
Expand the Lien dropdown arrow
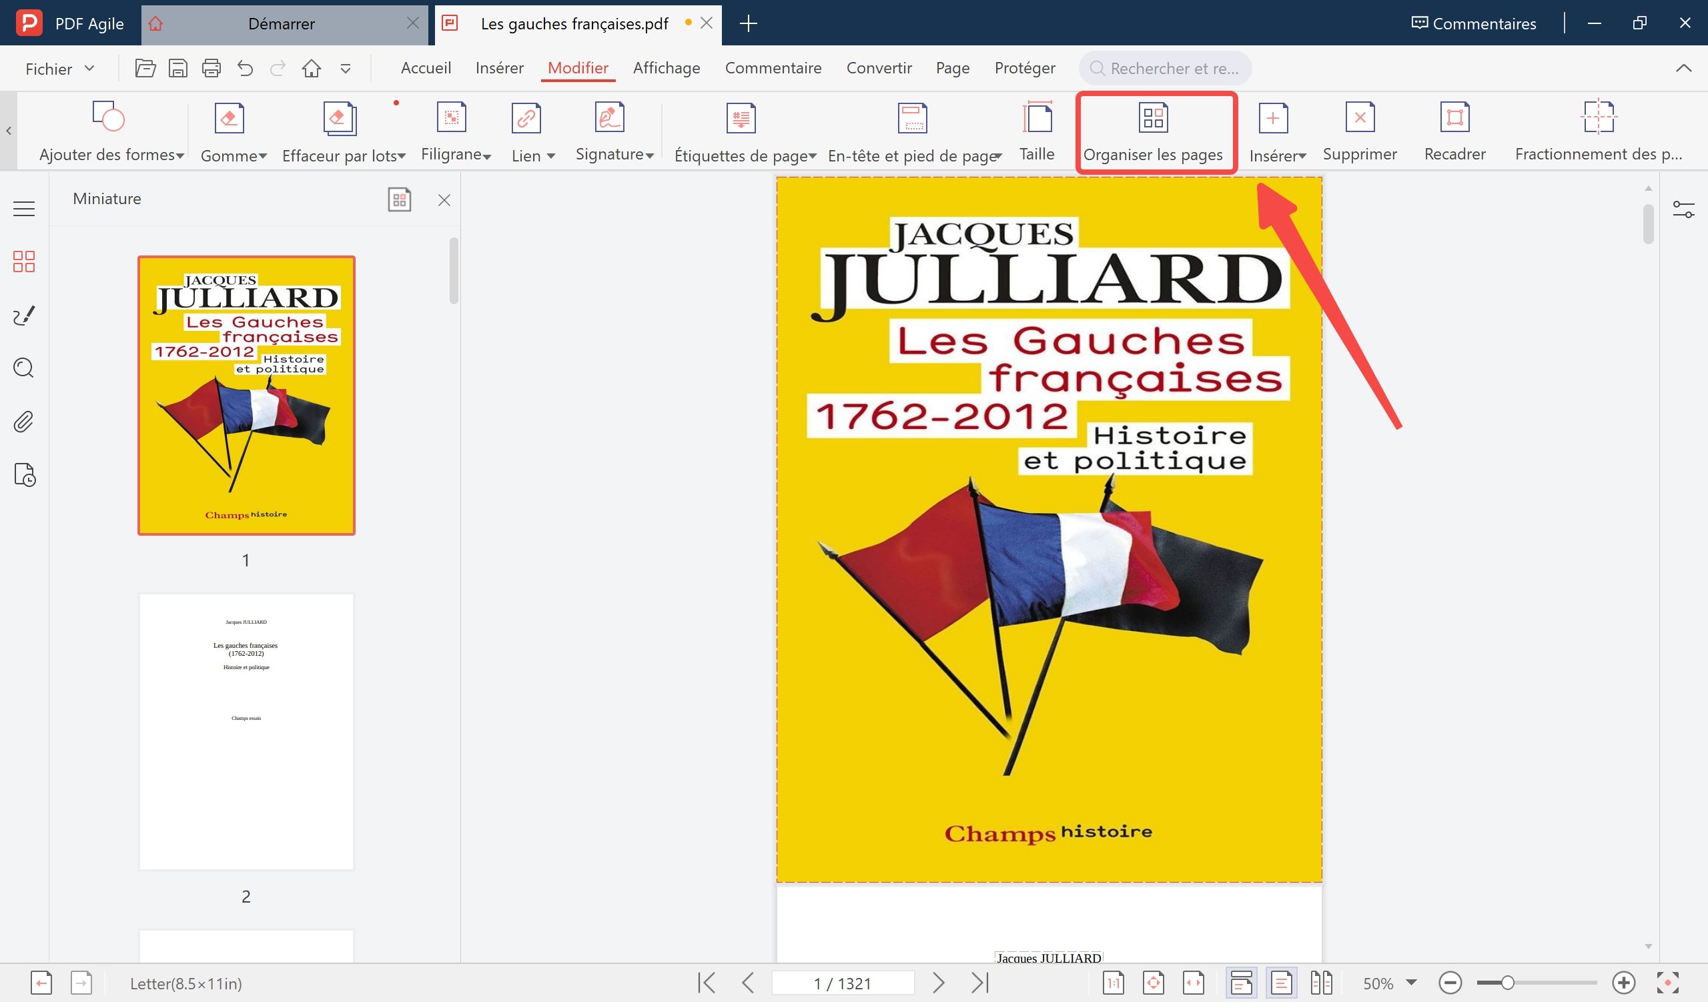[x=551, y=156]
